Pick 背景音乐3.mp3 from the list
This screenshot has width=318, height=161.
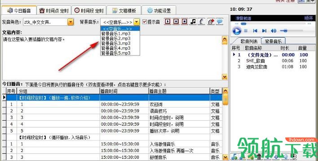pyautogui.click(x=120, y=43)
